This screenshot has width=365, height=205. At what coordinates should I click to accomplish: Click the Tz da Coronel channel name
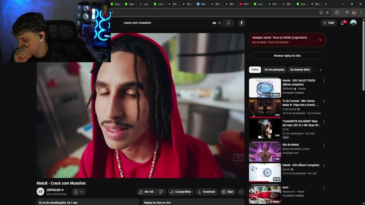click(289, 109)
